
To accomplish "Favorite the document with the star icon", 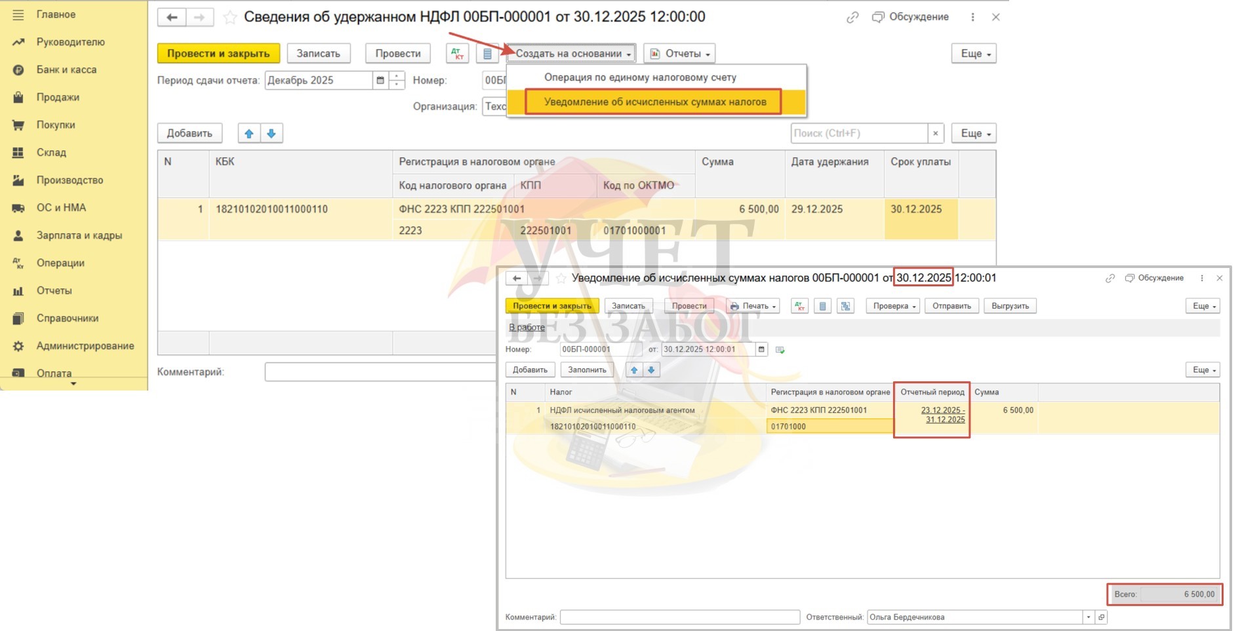I will [230, 18].
